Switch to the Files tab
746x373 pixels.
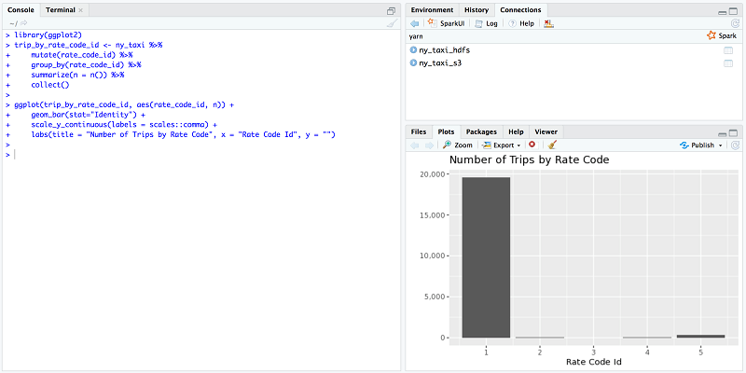tap(418, 131)
